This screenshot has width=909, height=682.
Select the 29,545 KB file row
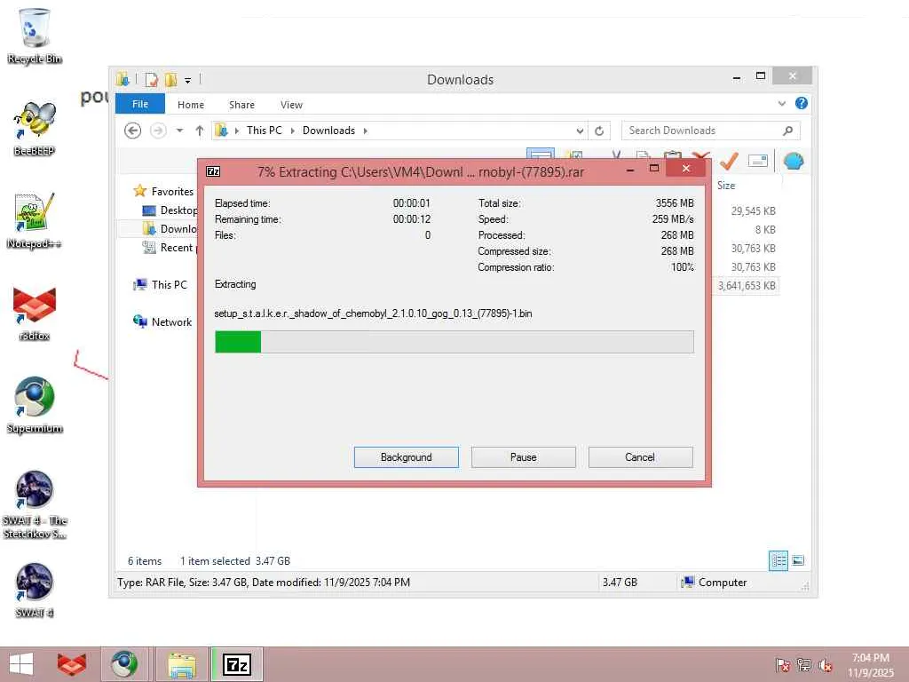click(753, 211)
